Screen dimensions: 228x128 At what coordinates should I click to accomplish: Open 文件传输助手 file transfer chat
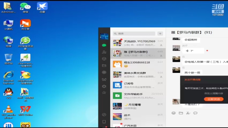click(138, 96)
